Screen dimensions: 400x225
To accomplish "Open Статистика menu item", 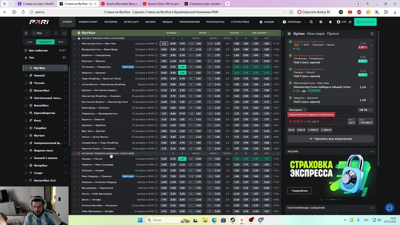I will click(x=240, y=22).
